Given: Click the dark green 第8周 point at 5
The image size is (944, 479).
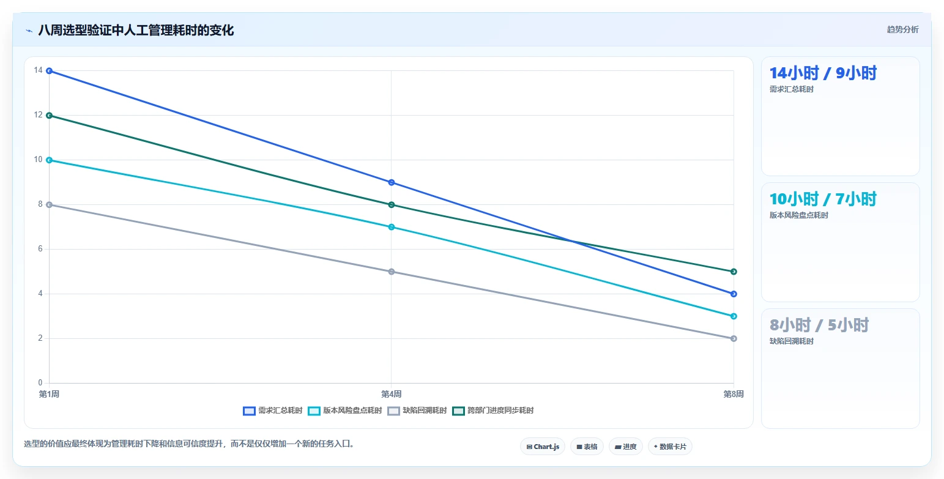Looking at the screenshot, I should 734,272.
